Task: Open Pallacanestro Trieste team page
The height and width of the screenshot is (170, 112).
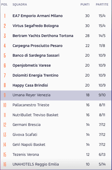Action: (31, 105)
